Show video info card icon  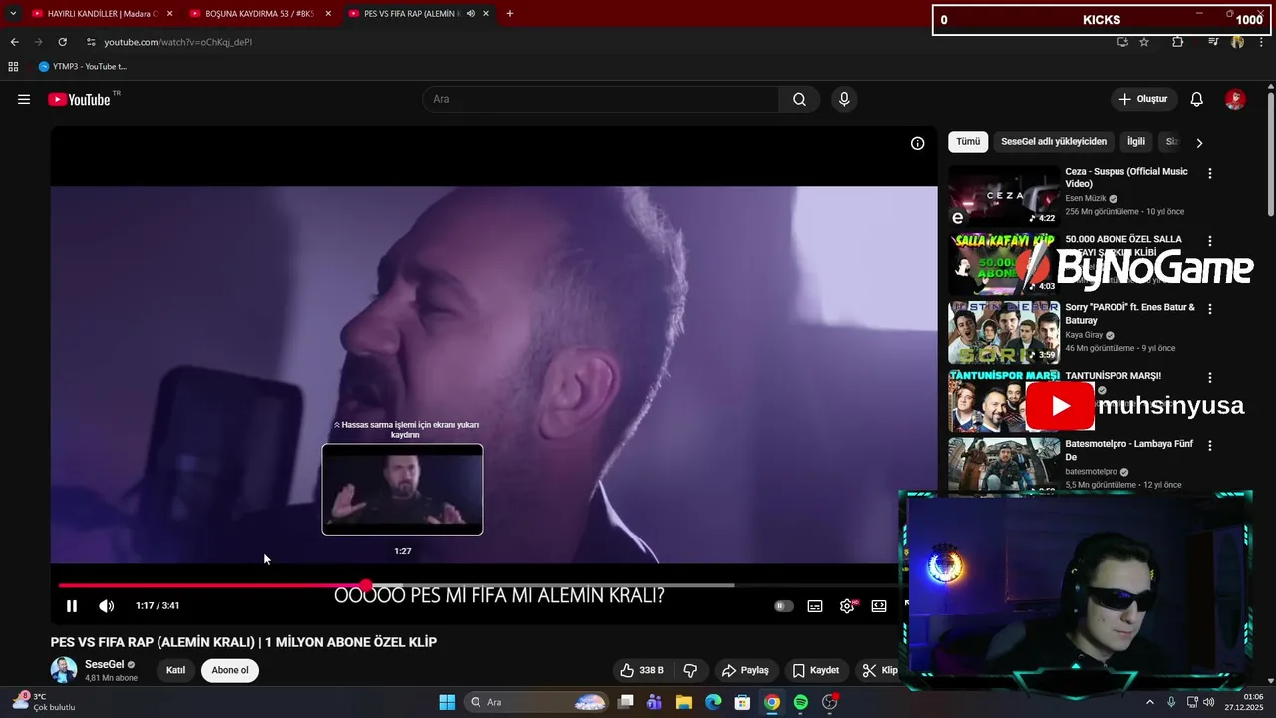click(918, 143)
